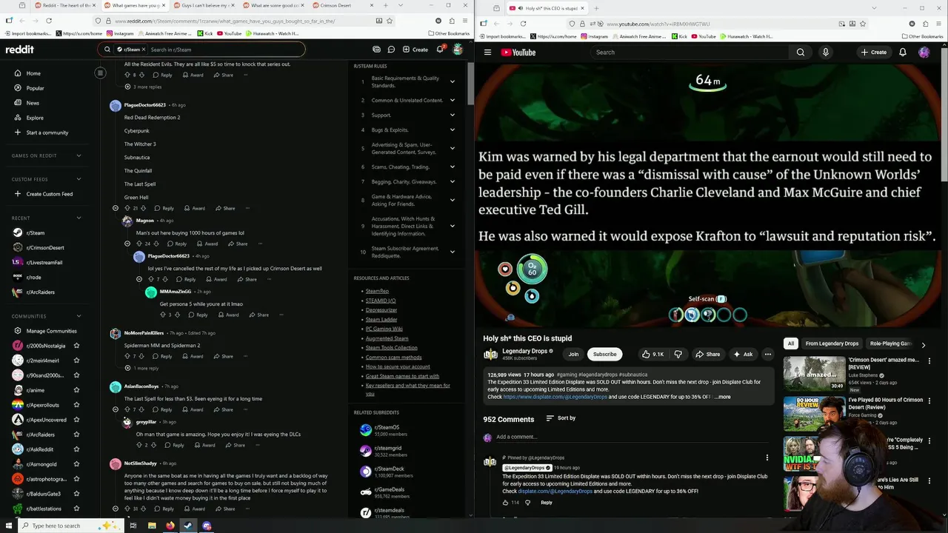This screenshot has height=533, width=948.
Task: Collapse Reddit sidebar with hamburger circle icon
Action: pos(100,73)
